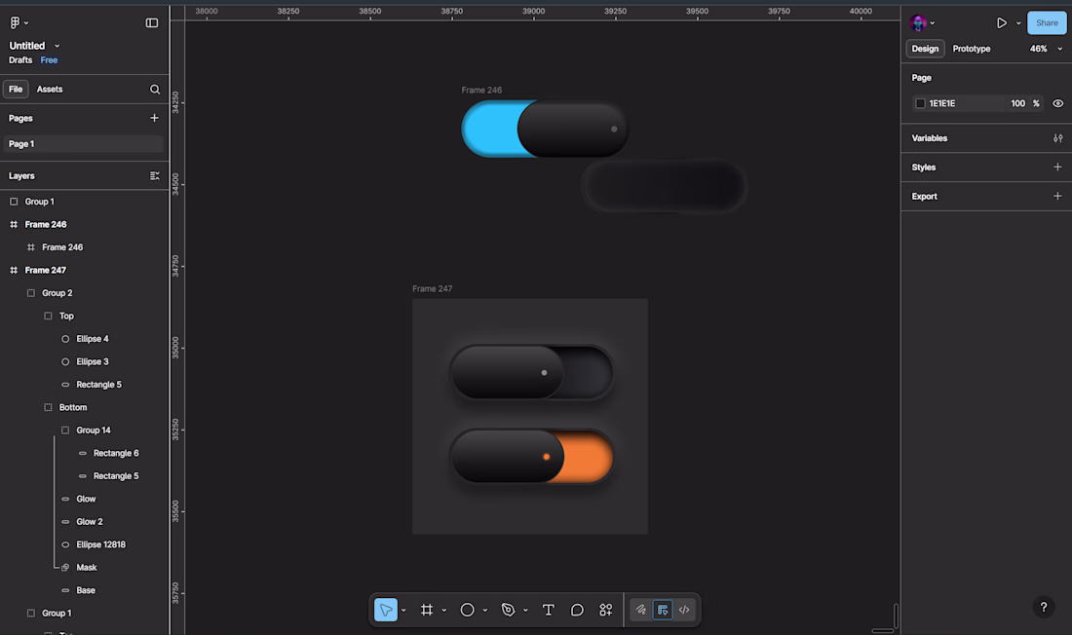Viewport: 1072px width, 635px height.
Task: Open Variables settings icon
Action: click(x=1057, y=138)
